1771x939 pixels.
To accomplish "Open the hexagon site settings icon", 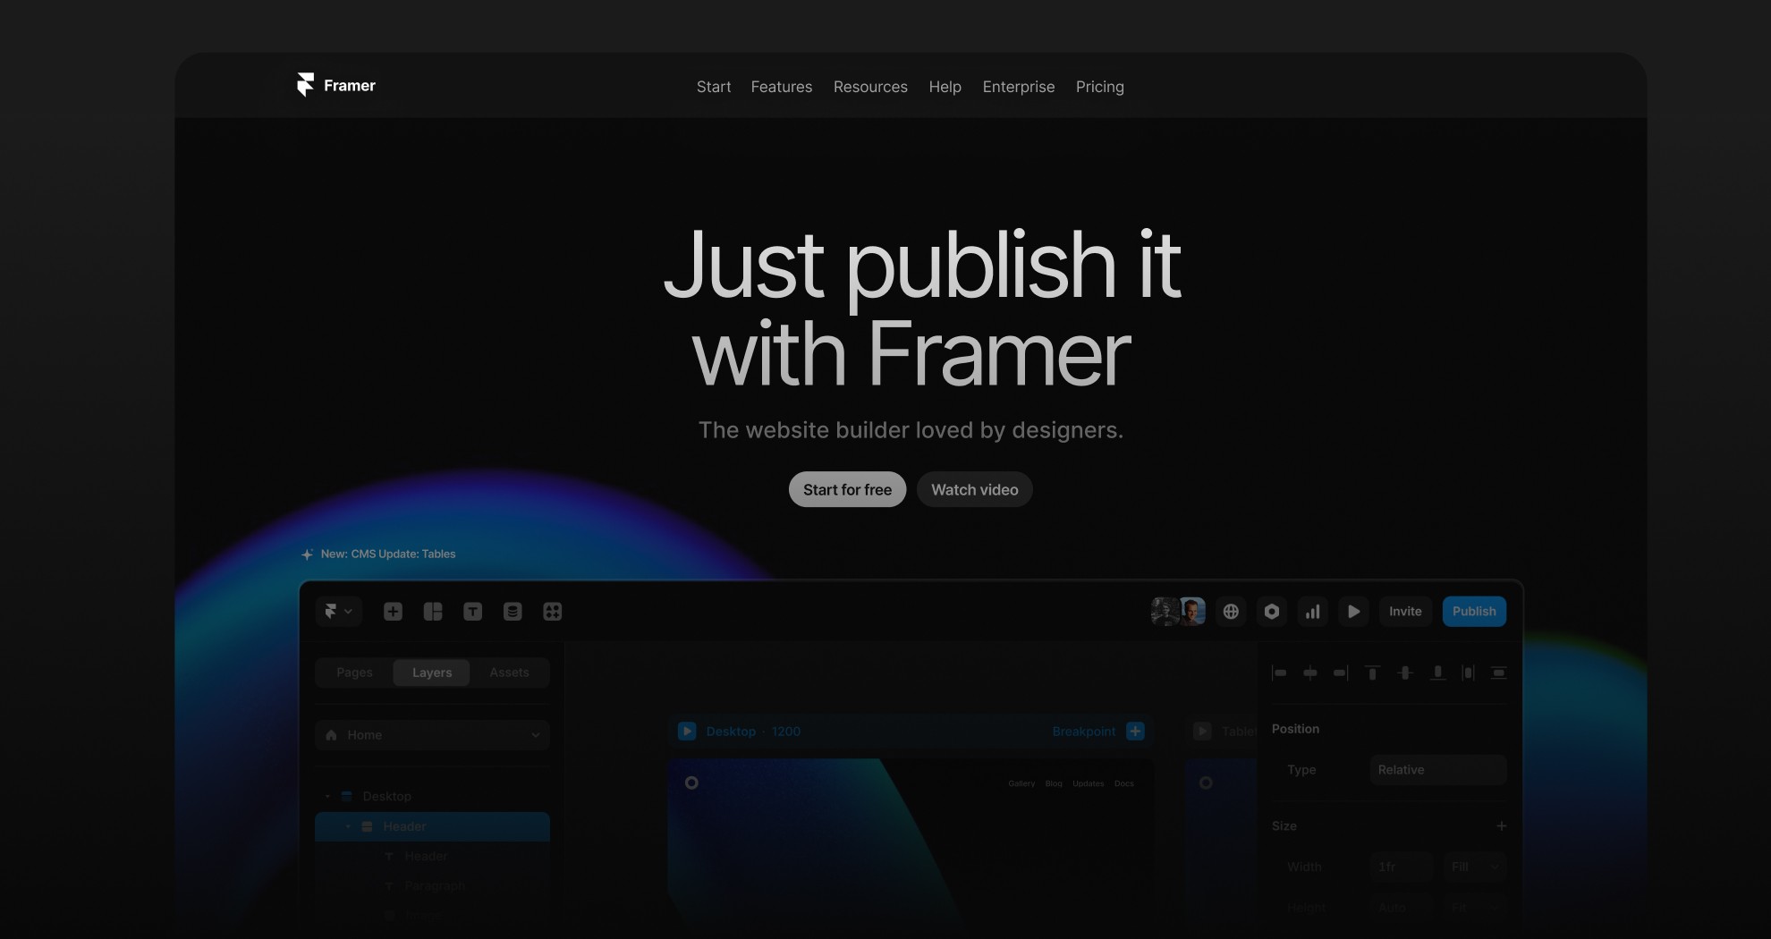I will [x=1272, y=612].
